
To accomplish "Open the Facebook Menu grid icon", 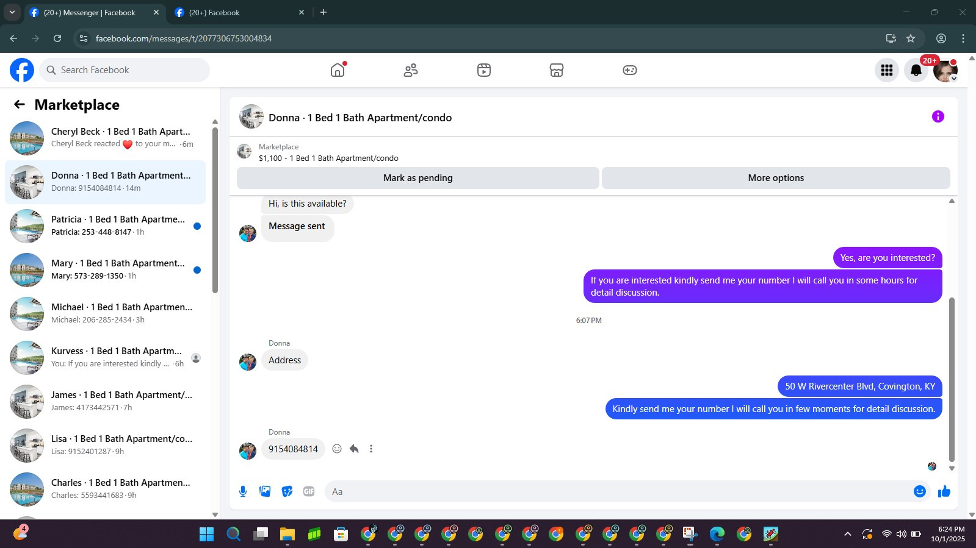I will pyautogui.click(x=887, y=70).
